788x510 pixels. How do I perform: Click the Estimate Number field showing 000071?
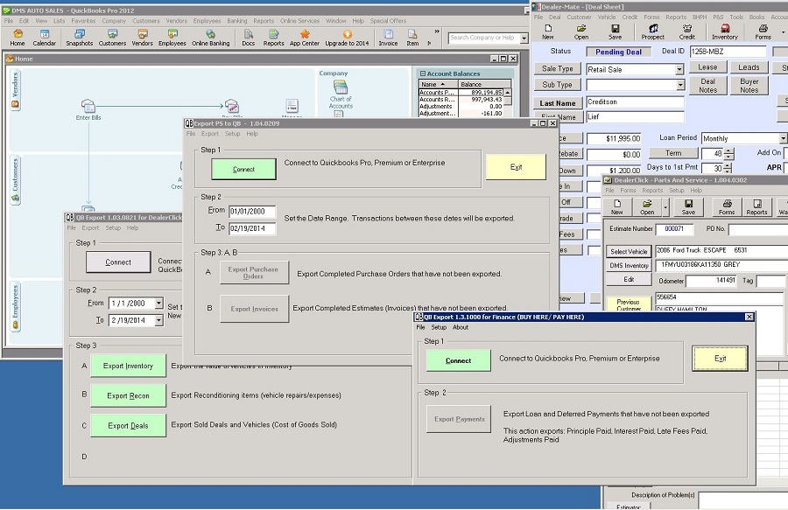click(x=674, y=229)
